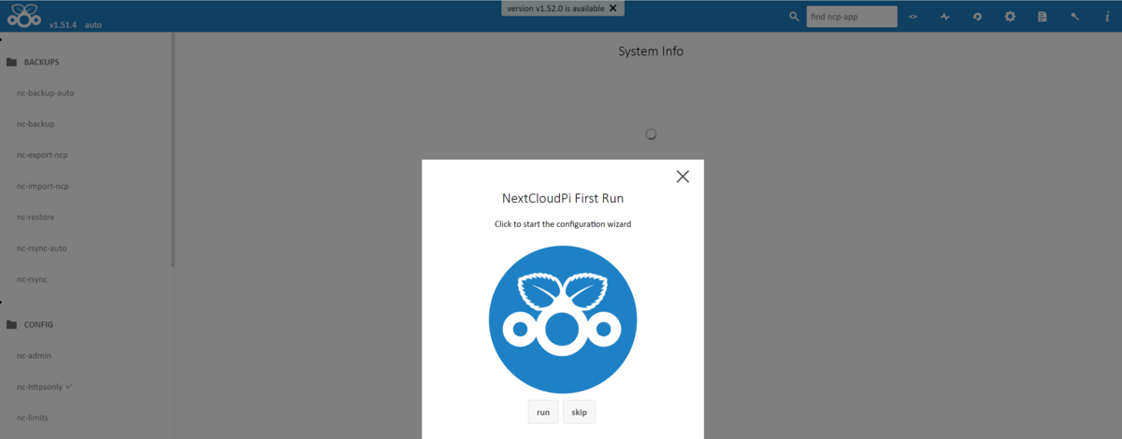Open nc-rsync sidebar entry

click(32, 279)
